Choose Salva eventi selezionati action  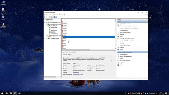coord(125,60)
